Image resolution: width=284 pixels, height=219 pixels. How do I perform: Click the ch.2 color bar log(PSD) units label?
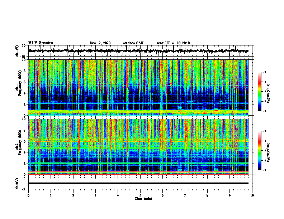coord(269,152)
